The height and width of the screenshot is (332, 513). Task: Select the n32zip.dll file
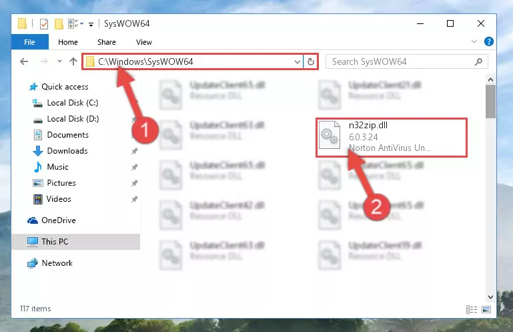pyautogui.click(x=392, y=138)
